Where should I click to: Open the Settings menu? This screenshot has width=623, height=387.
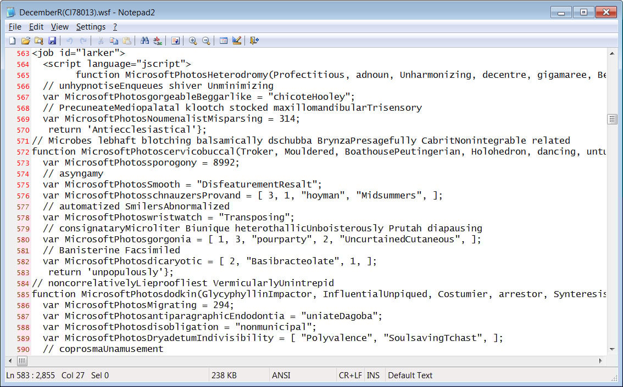point(91,27)
